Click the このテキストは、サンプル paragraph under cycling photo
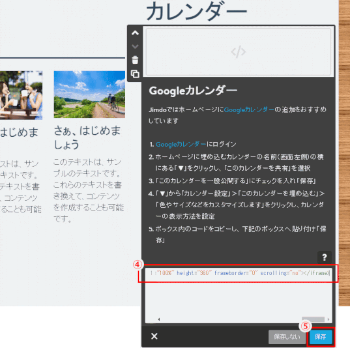Screen dimensions: 350x348 point(89,190)
